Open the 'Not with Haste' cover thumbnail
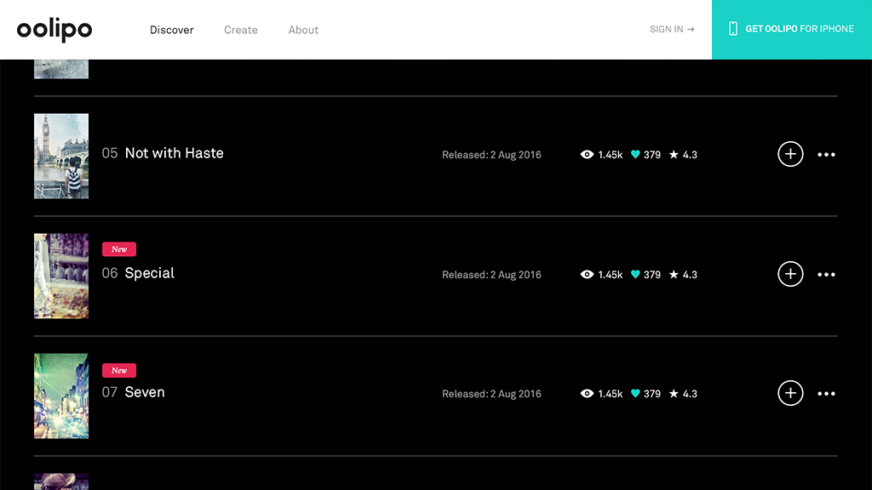Image resolution: width=872 pixels, height=490 pixels. point(61,156)
